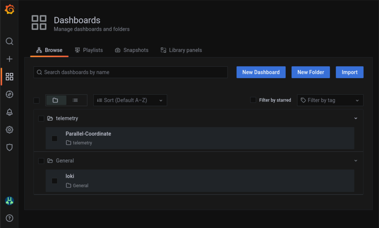Viewport: 379px width, 228px height.
Task: Click the telemetry folder name
Action: (x=67, y=118)
